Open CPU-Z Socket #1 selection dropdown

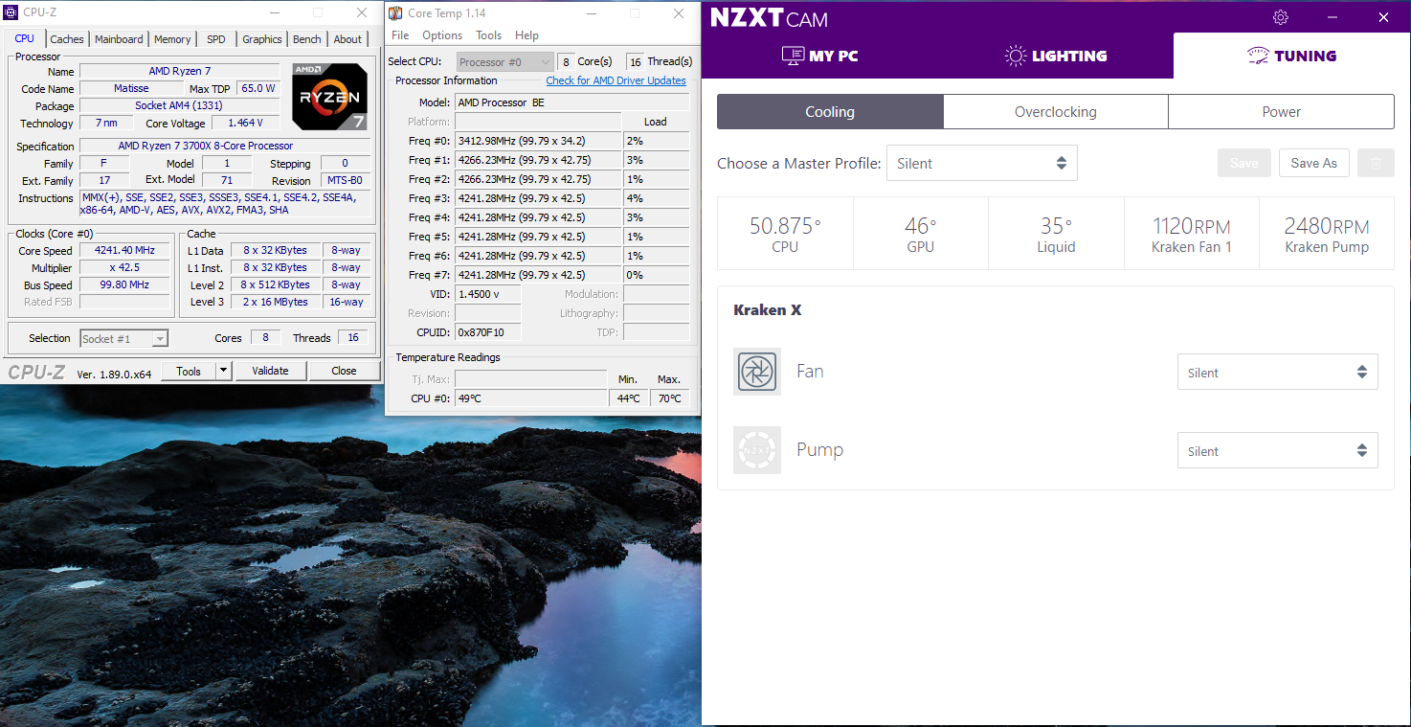123,338
